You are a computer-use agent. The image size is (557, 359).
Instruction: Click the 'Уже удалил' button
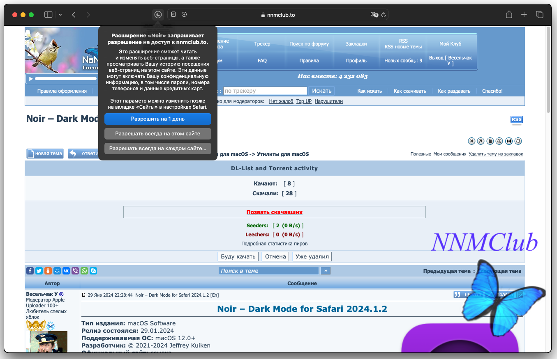(312, 257)
